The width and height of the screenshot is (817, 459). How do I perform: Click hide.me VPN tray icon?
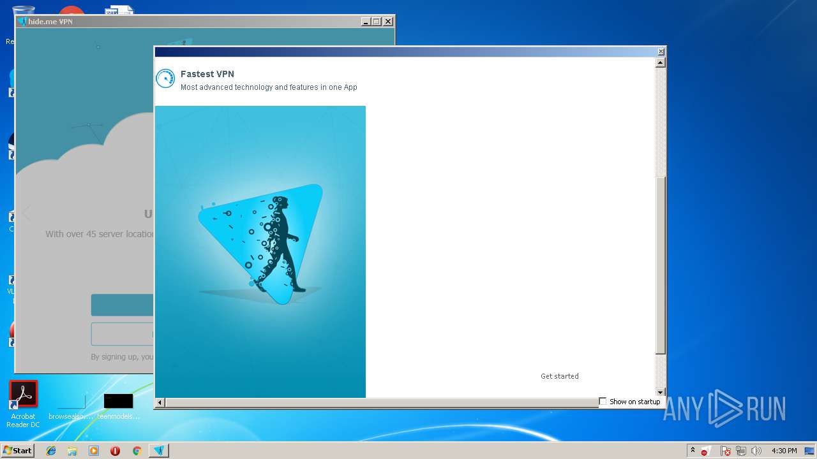point(706,451)
